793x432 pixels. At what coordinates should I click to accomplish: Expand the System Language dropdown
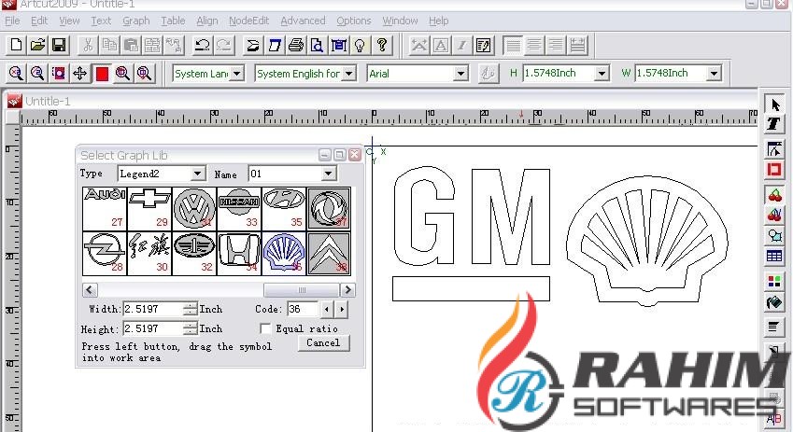tap(237, 74)
